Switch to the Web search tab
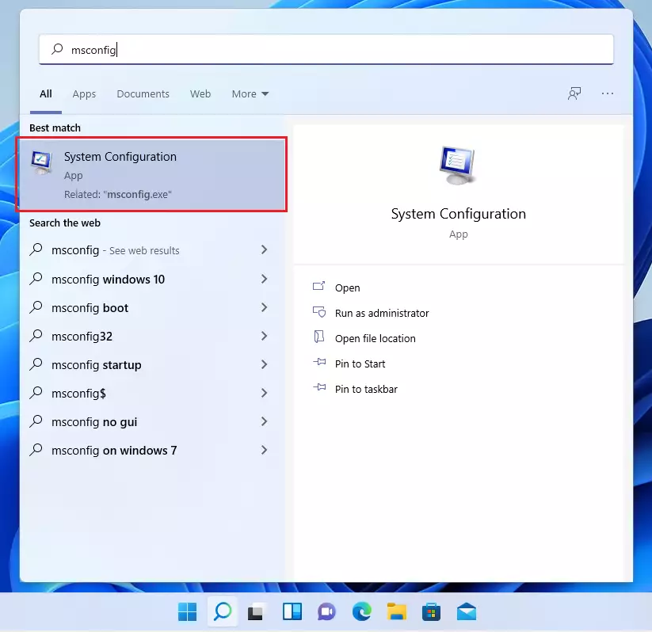 click(x=200, y=94)
